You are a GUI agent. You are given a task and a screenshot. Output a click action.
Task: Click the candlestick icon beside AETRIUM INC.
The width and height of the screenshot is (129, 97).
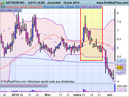[3, 3]
